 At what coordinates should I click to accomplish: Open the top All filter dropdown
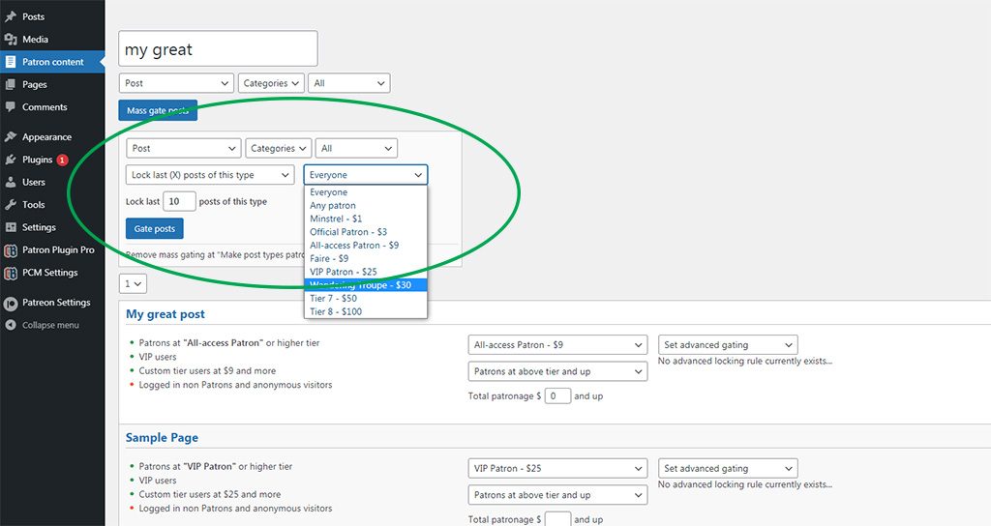click(348, 83)
